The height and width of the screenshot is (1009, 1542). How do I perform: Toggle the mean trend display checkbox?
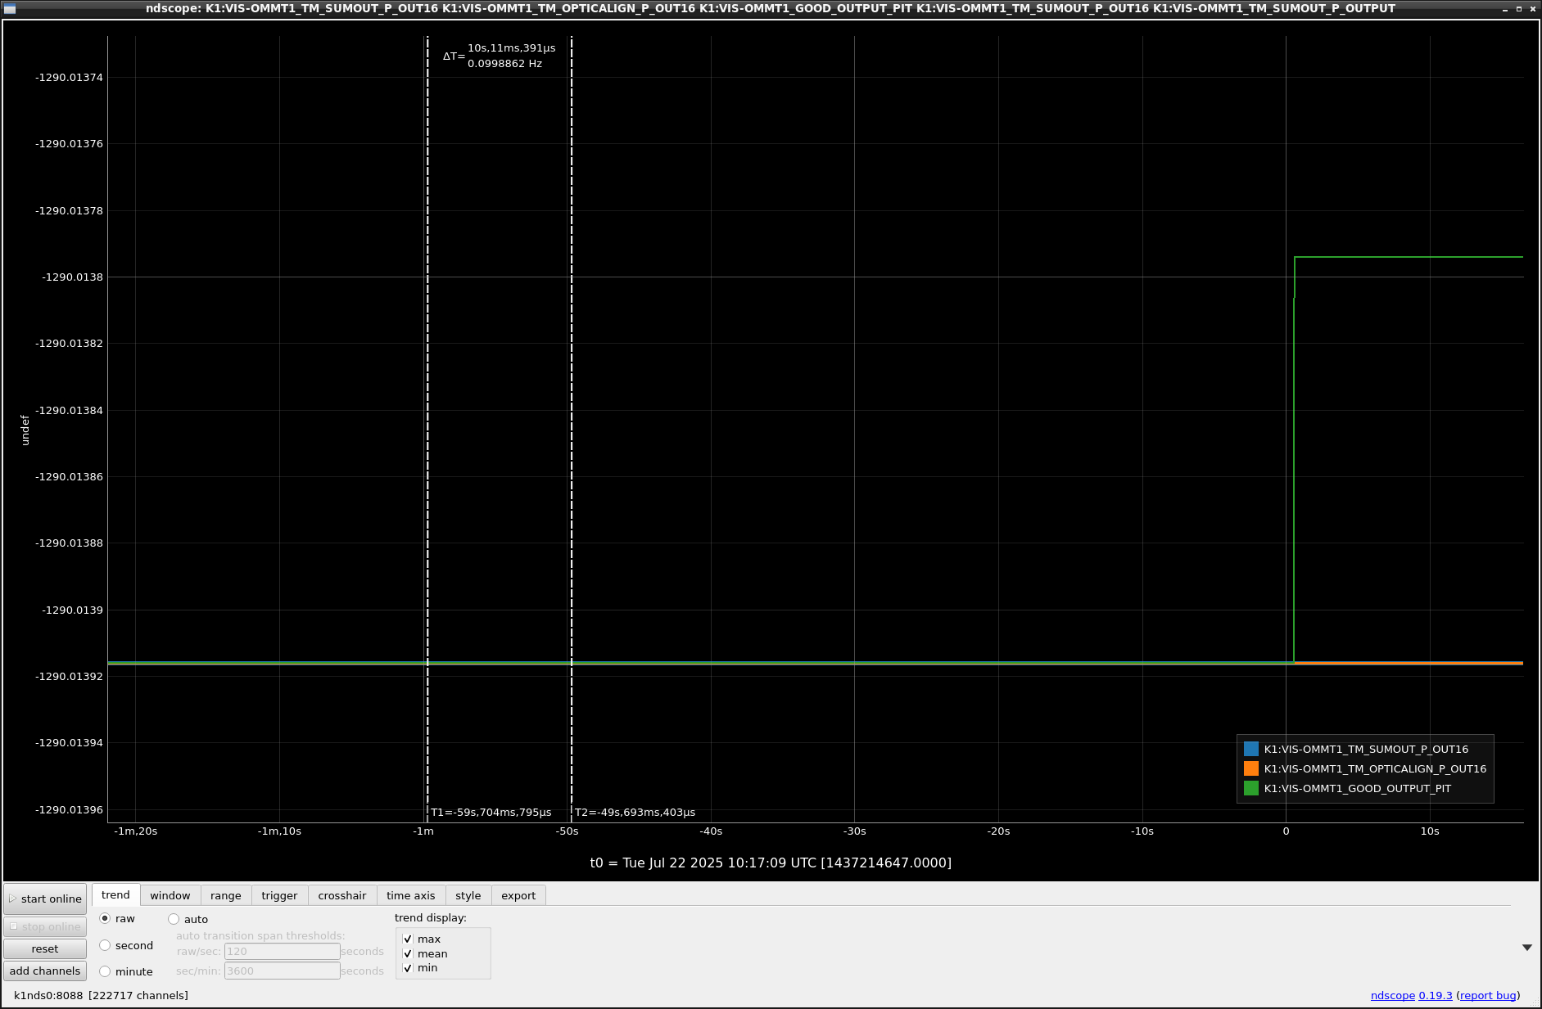408,953
